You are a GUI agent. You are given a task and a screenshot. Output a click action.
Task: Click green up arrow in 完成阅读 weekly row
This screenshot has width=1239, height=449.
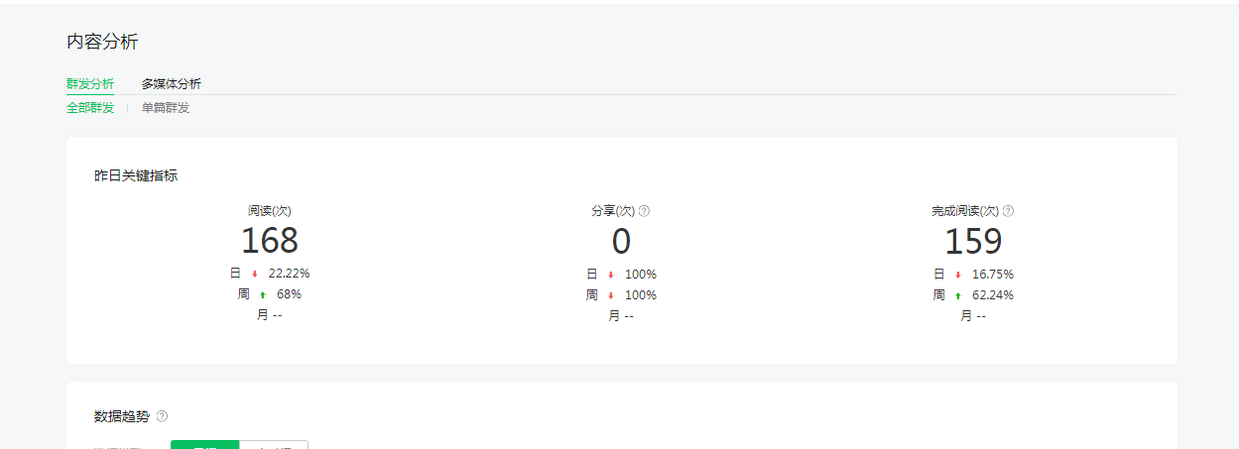(x=958, y=295)
